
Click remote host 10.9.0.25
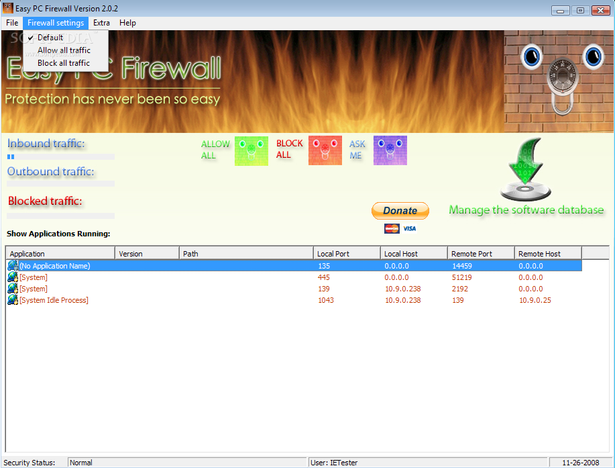click(535, 300)
